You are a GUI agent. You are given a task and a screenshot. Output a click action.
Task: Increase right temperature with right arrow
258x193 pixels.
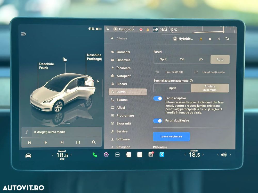(203, 155)
